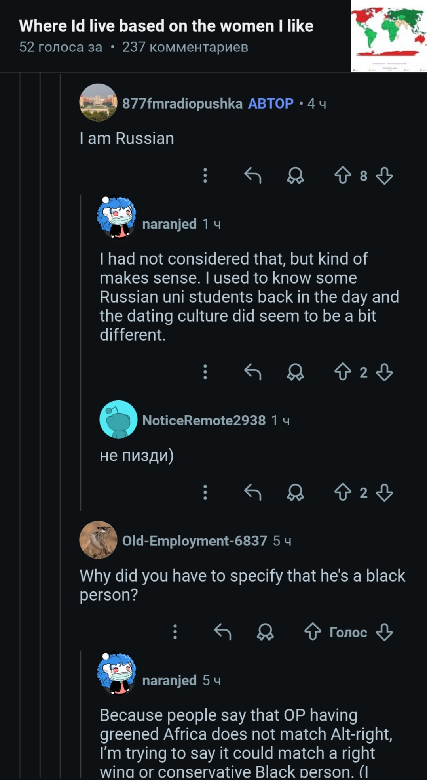This screenshot has height=780, width=427.
Task: Reply to naranjed's dating culture comment
Action: (253, 372)
